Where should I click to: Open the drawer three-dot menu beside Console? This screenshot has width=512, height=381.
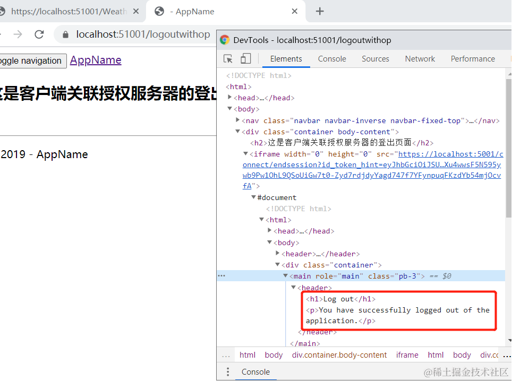pos(228,371)
